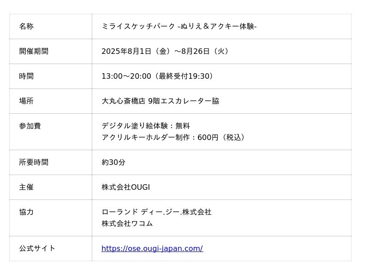Screen dimensions: 369x275
Task: Click the 公式サイト row label
Action: 37,249
